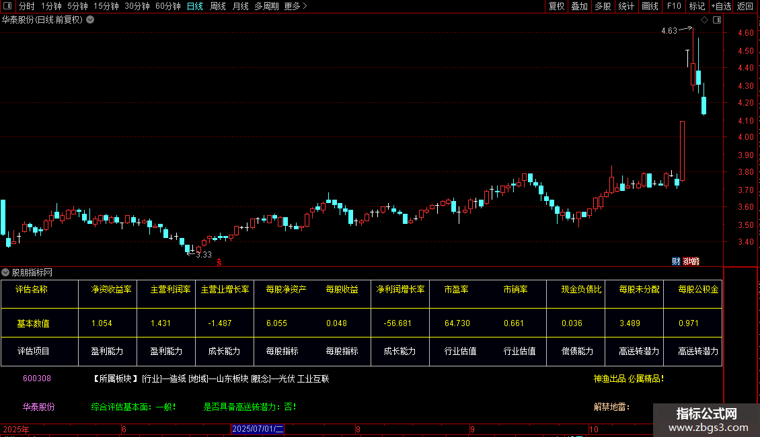Open the 多股 multi-stock view
Screen dimensions: 760x437
(603, 6)
